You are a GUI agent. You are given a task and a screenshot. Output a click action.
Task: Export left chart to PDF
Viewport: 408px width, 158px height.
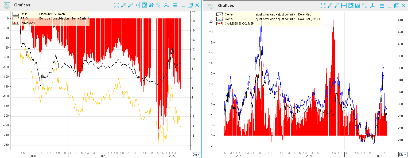166,5
